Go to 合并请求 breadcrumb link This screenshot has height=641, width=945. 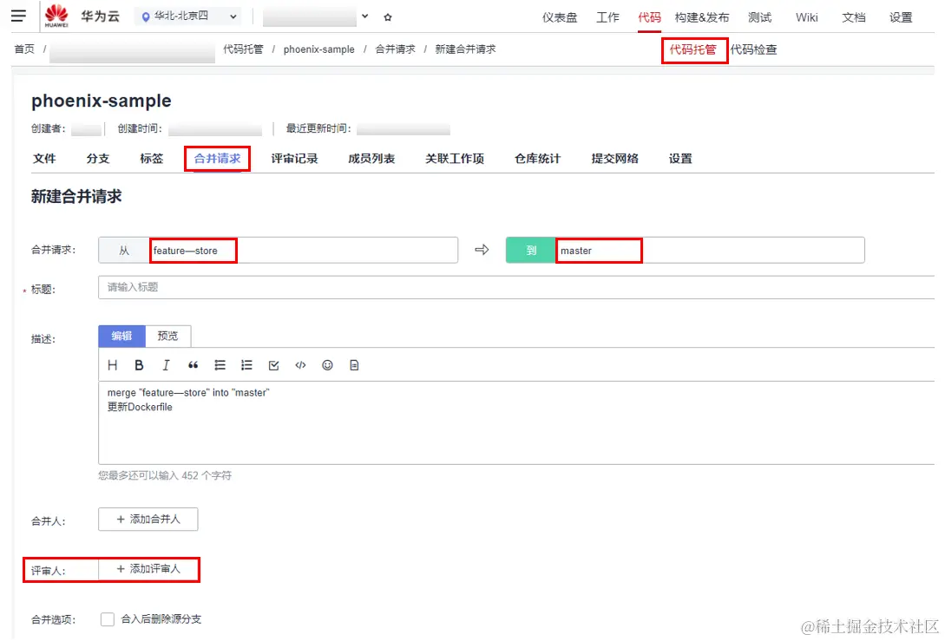coord(395,49)
